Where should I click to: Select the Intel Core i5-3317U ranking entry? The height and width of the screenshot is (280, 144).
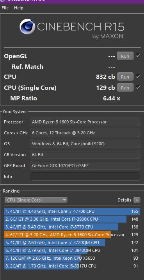point(72,266)
